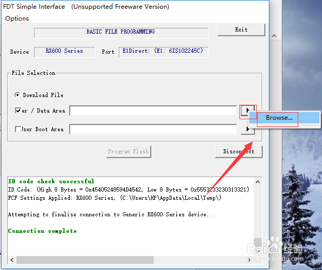Click the BASIC FILE PROGRAMMING header

pyautogui.click(x=121, y=33)
